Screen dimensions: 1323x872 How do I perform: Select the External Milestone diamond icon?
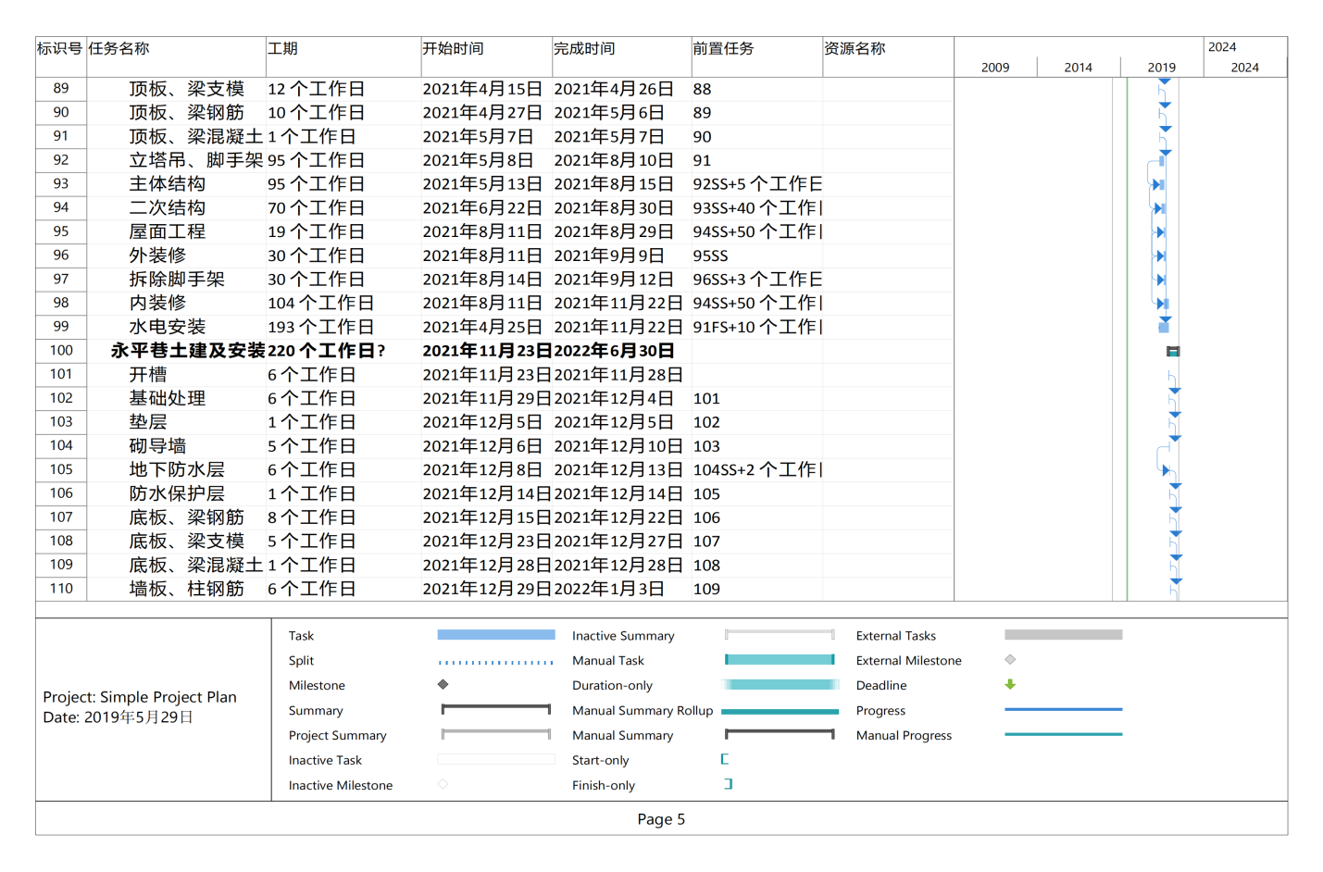click(x=1010, y=660)
